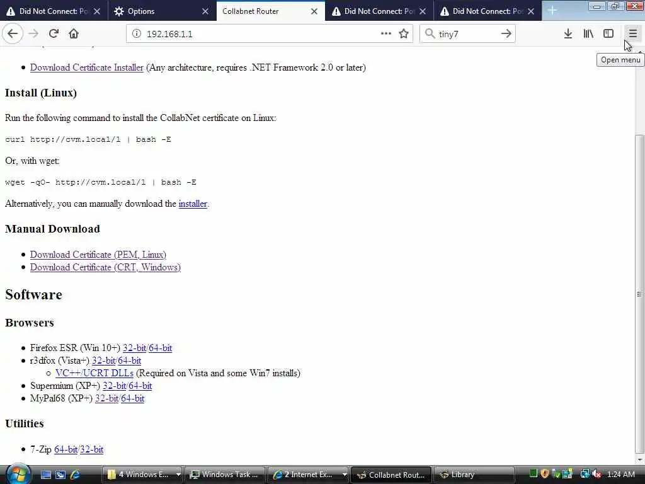The image size is (645, 484).
Task: Download r3dfox 32-bit
Action: [104, 361]
